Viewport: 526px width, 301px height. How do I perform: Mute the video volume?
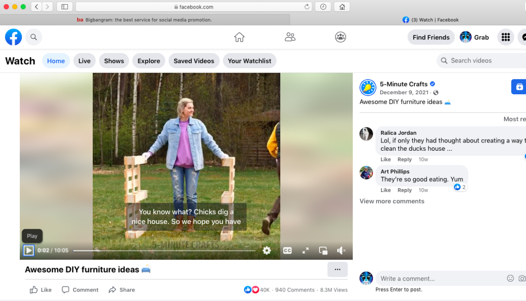coord(341,250)
